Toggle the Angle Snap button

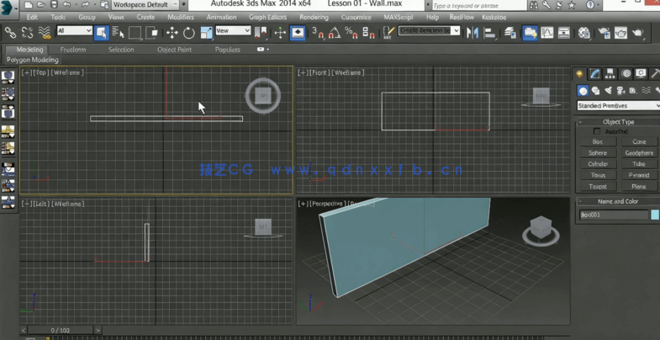(334, 33)
